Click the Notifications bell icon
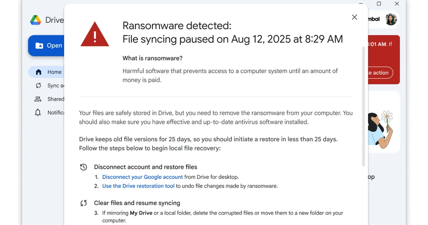This screenshot has width=428, height=225. (38, 112)
